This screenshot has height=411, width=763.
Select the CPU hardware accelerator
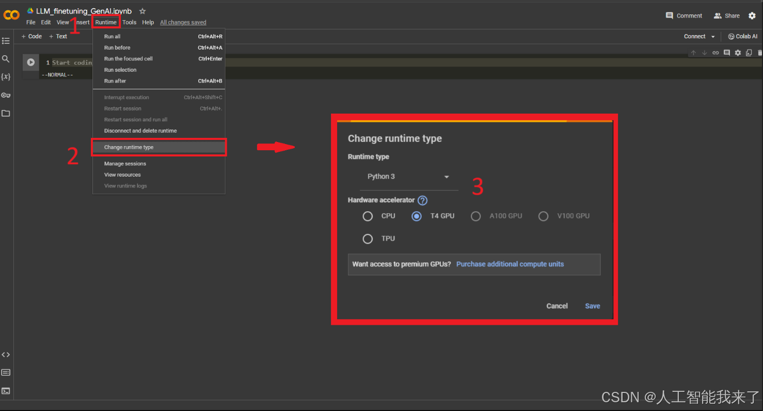368,216
